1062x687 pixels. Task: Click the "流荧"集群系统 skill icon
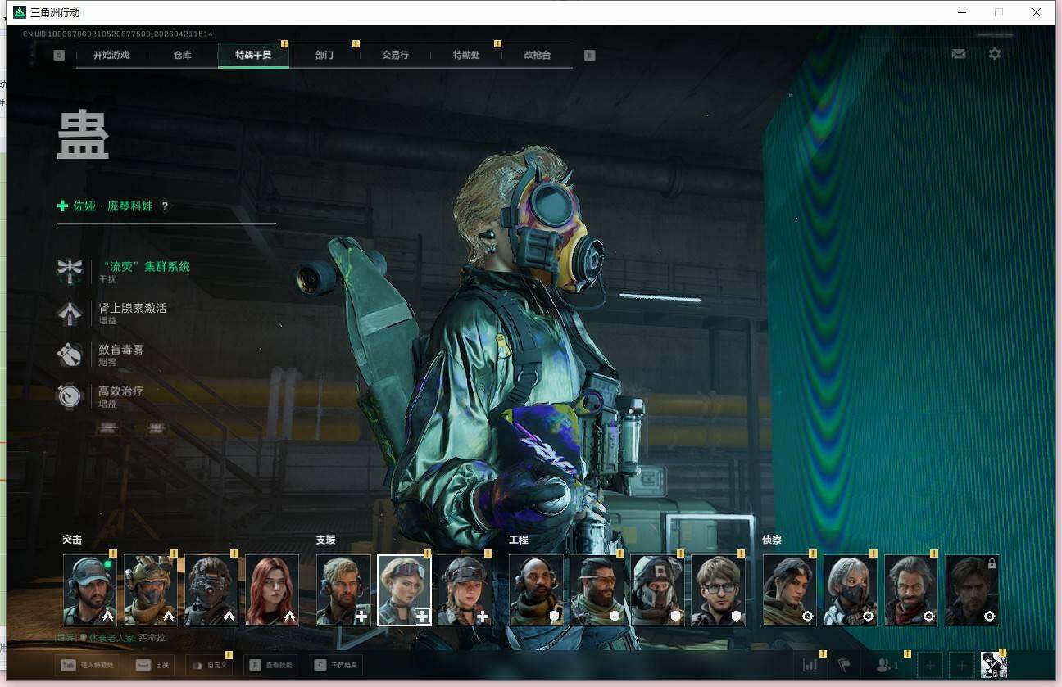click(70, 271)
